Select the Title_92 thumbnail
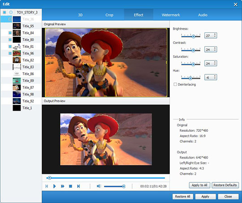242x203 pixels. pyautogui.click(x=17, y=101)
